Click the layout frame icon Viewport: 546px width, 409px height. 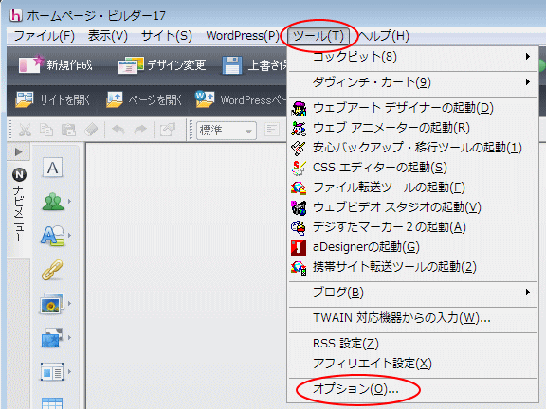pyautogui.click(x=52, y=371)
